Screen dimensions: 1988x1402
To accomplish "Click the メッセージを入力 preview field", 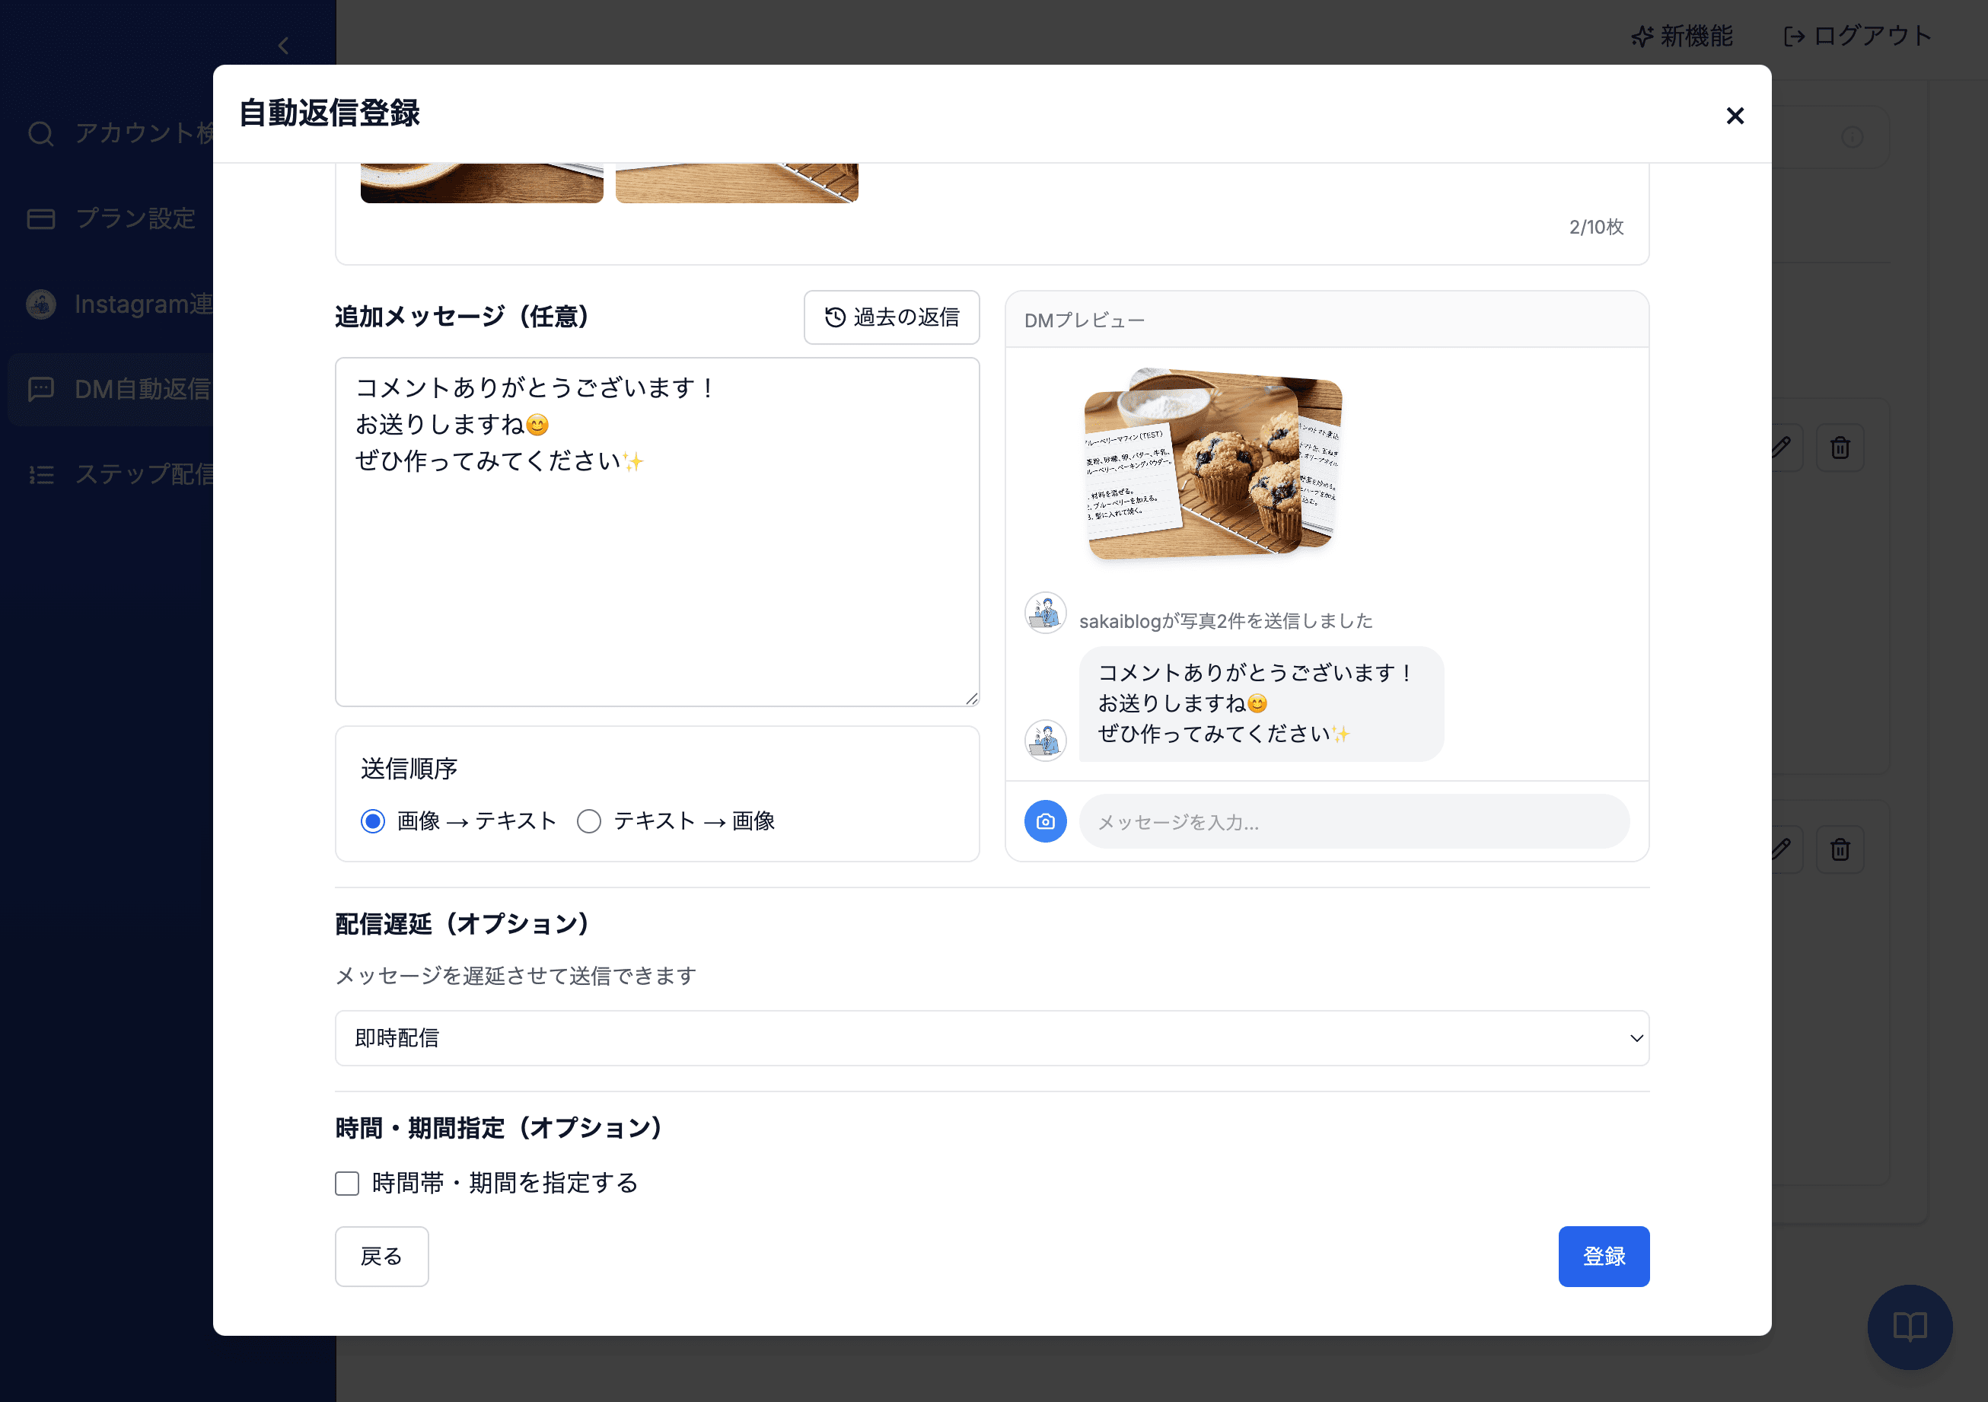I will coord(1353,821).
